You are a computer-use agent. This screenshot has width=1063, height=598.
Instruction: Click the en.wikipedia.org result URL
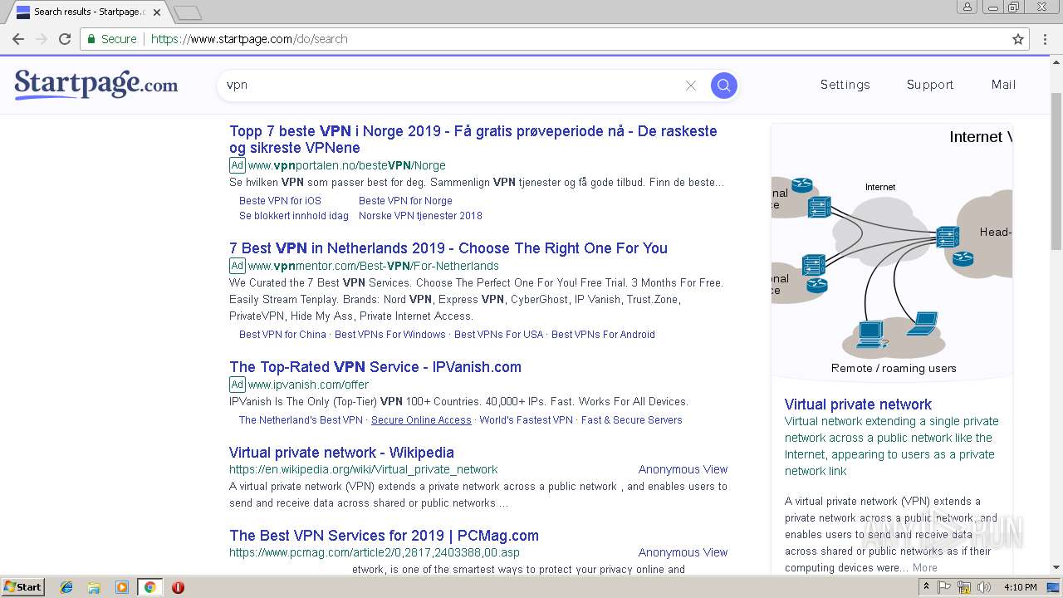(363, 469)
